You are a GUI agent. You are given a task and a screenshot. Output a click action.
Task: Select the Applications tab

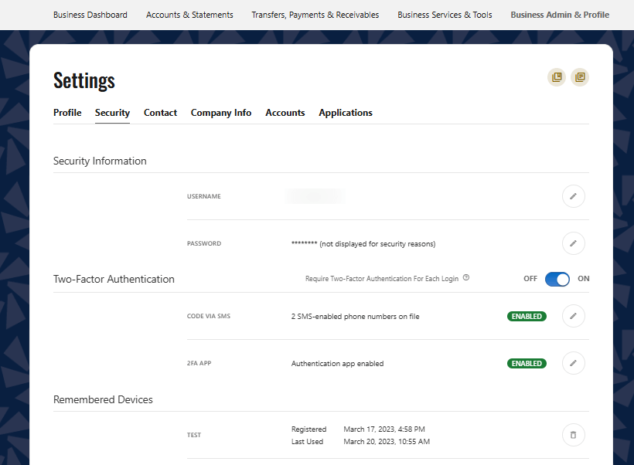click(x=346, y=113)
